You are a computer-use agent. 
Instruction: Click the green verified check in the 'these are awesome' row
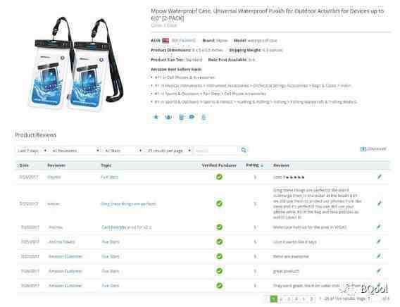point(220,256)
